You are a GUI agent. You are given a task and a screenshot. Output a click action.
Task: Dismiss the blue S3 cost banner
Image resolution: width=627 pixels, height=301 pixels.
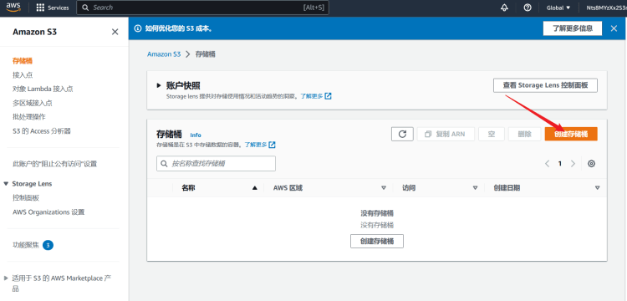pos(614,28)
